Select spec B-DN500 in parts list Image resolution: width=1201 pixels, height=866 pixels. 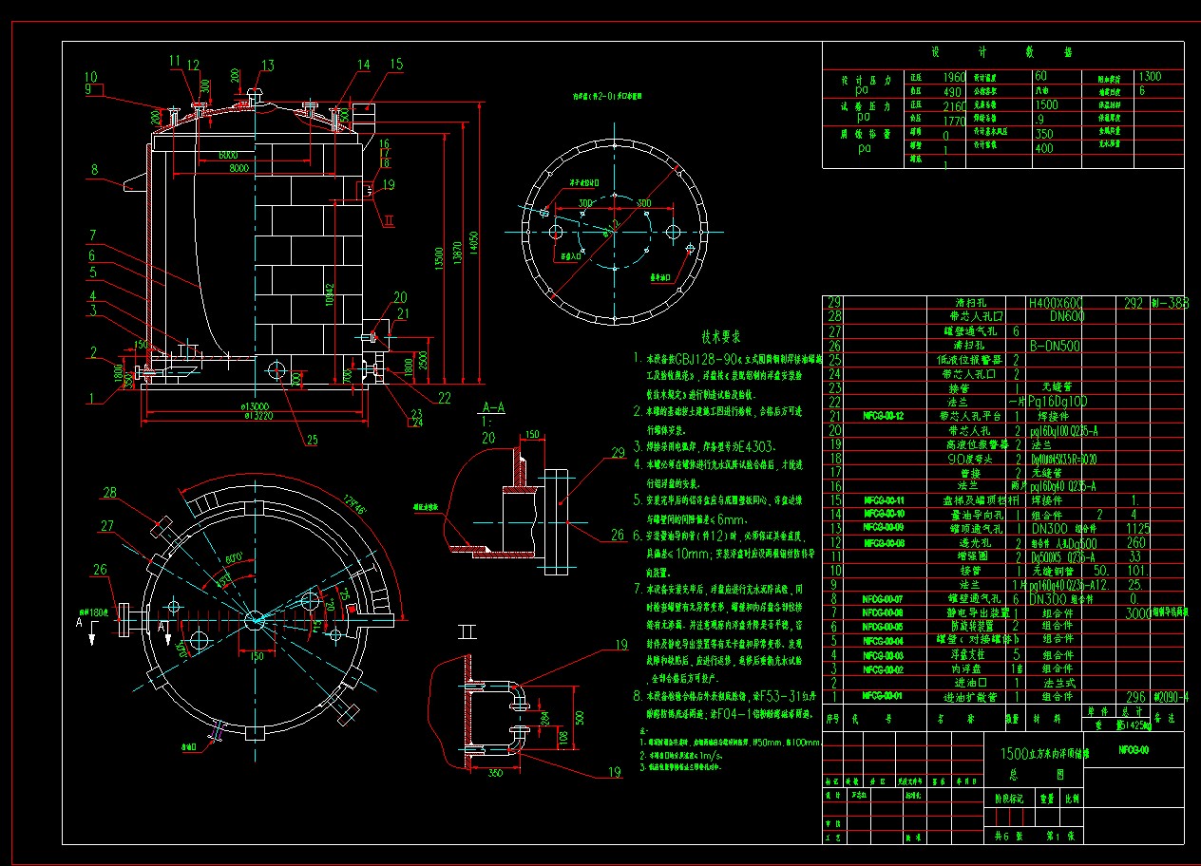point(1056,346)
